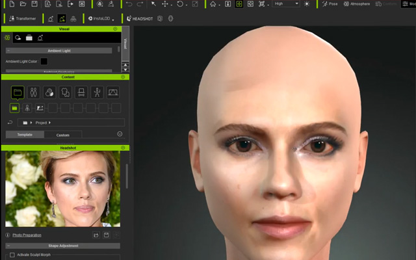Open the Home view dropdown arrow
The image size is (416, 260).
pyautogui.click(x=220, y=5)
